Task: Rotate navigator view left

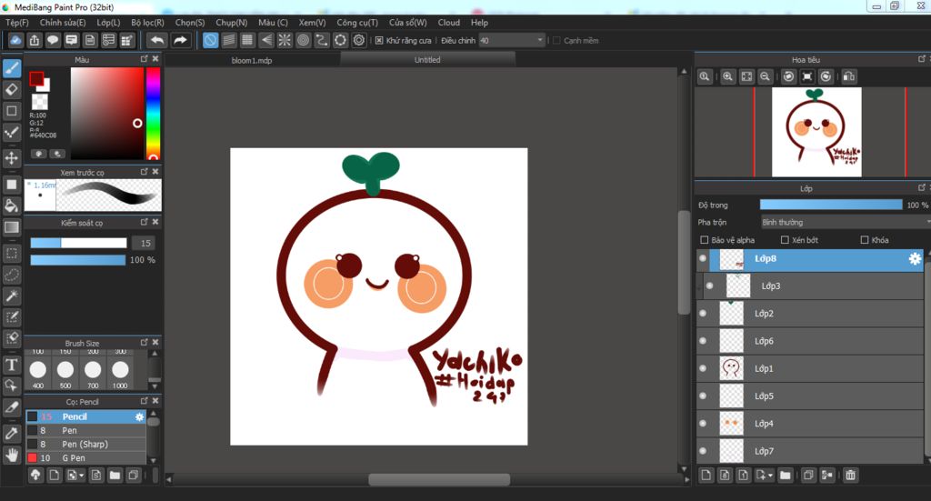Action: coord(788,76)
